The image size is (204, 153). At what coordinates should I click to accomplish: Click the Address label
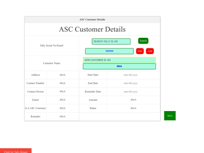(x=36, y=75)
